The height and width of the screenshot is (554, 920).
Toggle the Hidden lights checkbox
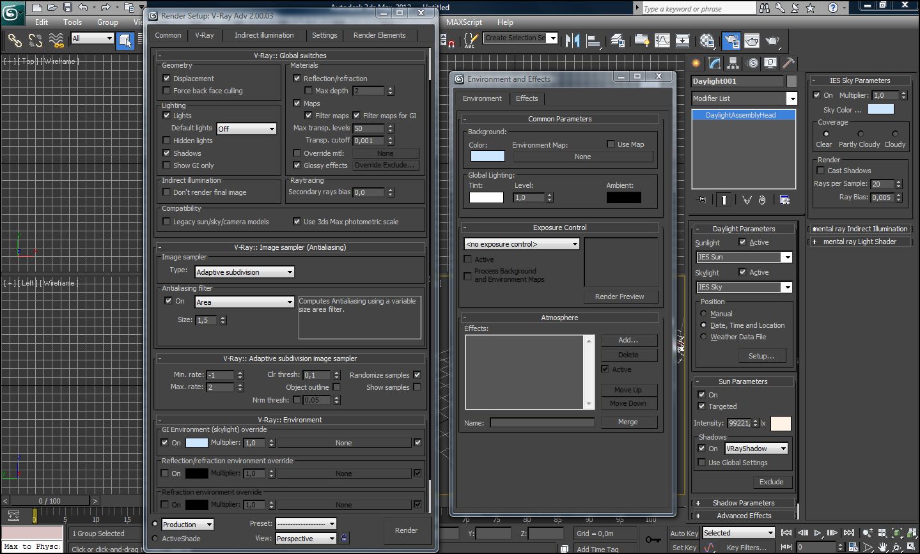[166, 141]
